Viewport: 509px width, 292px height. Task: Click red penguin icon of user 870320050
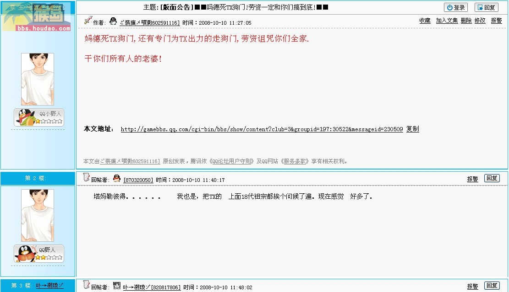(117, 178)
